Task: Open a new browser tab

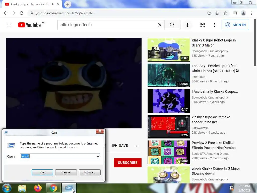Action: pos(68,4)
